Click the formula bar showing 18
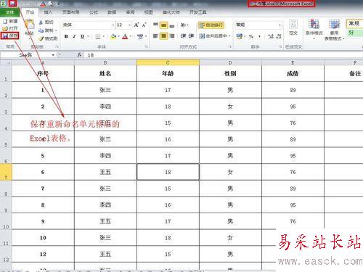363x272 pixels. [x=223, y=55]
